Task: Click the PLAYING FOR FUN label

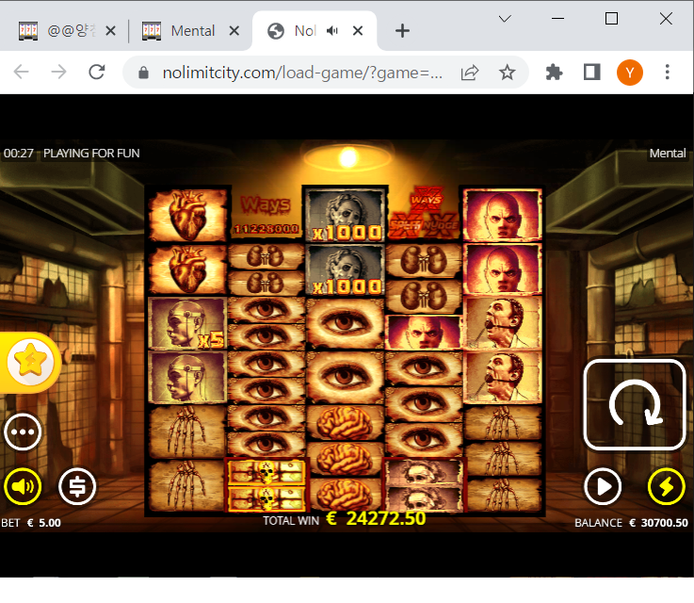Action: point(91,154)
